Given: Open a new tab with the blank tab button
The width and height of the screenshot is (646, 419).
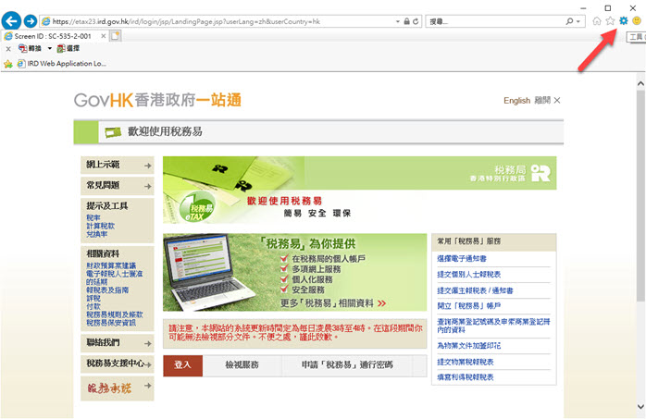Looking at the screenshot, I should tap(116, 36).
